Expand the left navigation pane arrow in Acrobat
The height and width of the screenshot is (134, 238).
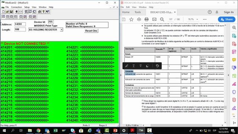pos(121,75)
